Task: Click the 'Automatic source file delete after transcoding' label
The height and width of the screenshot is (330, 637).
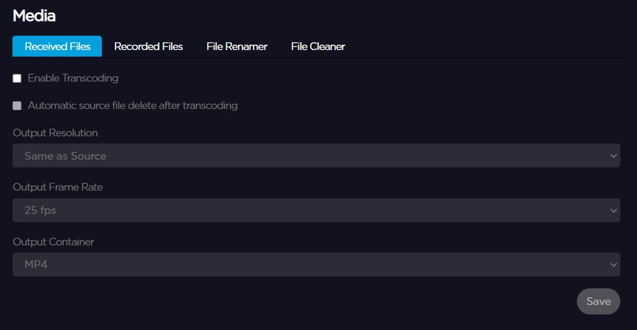Action: click(133, 105)
